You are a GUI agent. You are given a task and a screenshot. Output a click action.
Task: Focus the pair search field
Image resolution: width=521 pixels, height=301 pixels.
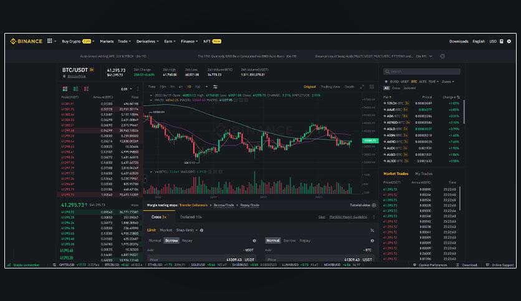point(422,72)
